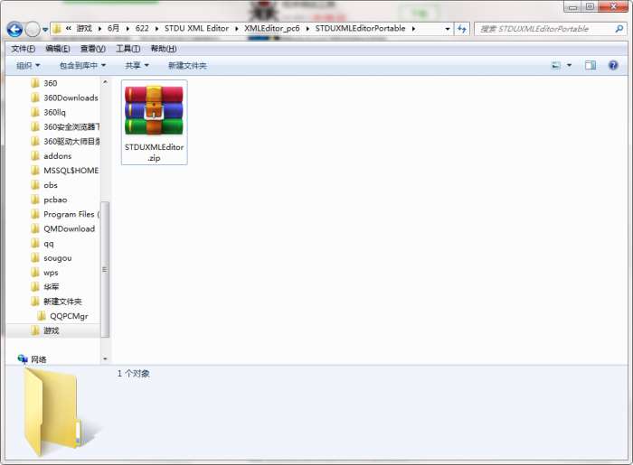
Task: Select the 360Downloads folder
Action: tap(64, 98)
